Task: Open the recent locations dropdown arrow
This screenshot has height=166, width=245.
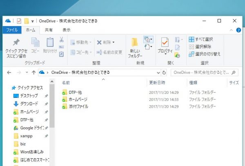Action: (x=27, y=72)
